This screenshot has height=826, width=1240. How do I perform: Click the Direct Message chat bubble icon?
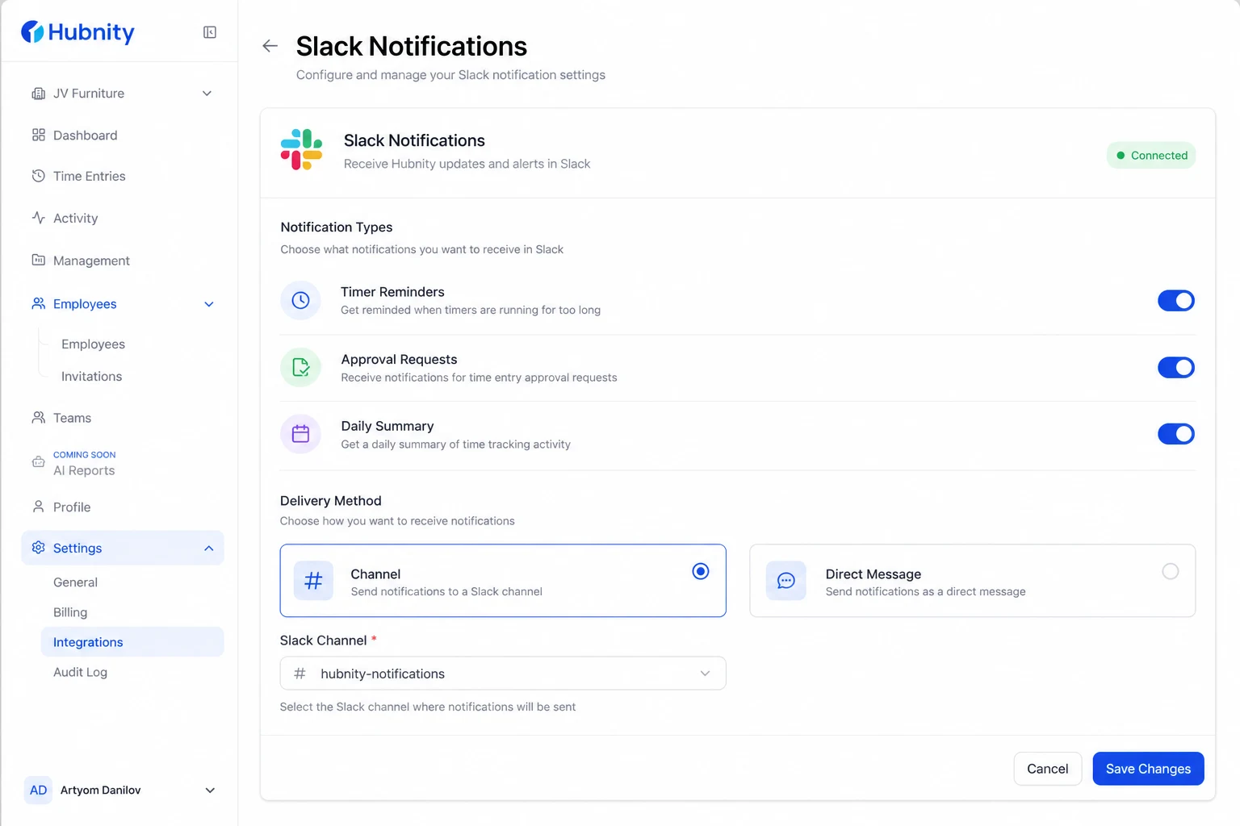point(785,581)
